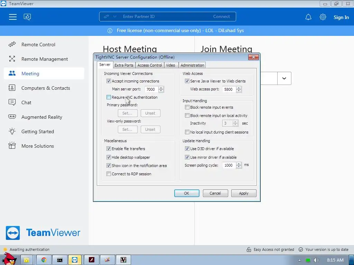The width and height of the screenshot is (354, 265).
Task: Close the TightVNC Server Configuration dialog
Action: point(253,57)
